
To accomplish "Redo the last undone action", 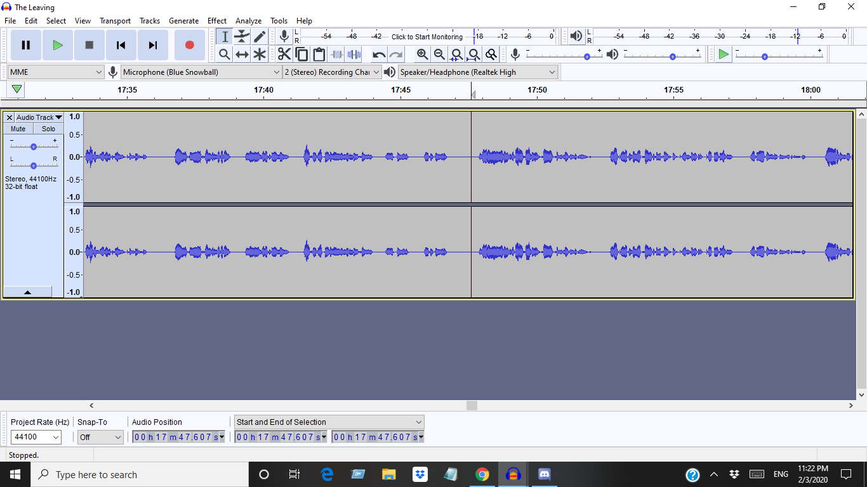I will pos(396,55).
